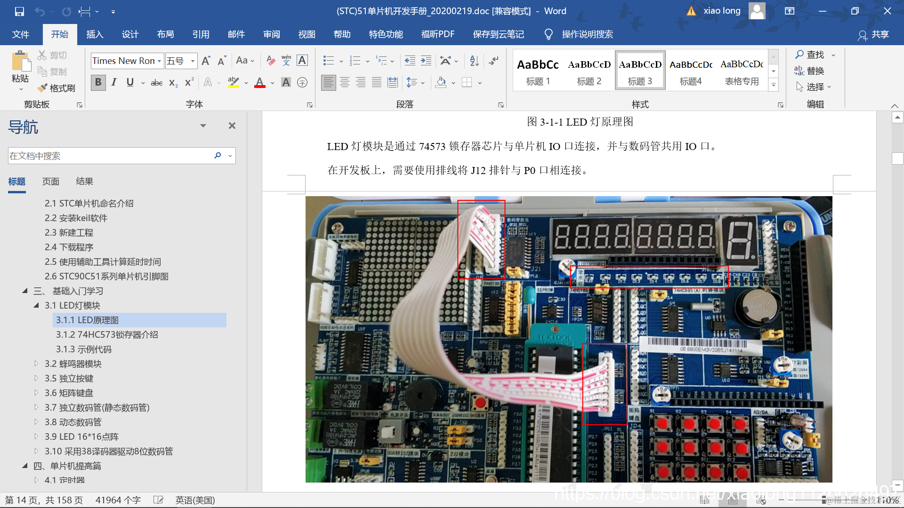Apply bullet list formatting
Viewport: 904px width, 508px height.
click(x=329, y=61)
